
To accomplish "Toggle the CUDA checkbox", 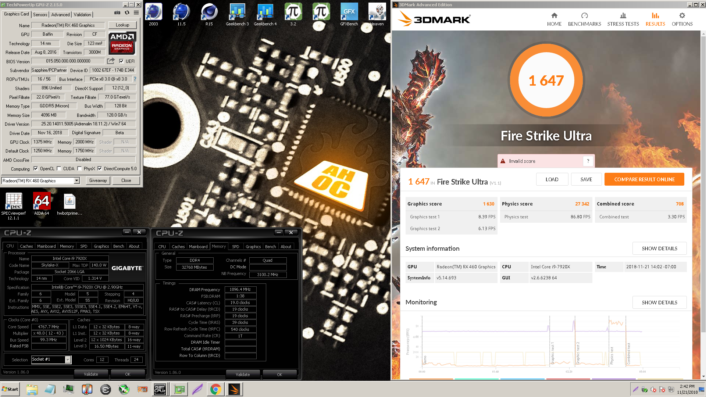I will (x=59, y=169).
